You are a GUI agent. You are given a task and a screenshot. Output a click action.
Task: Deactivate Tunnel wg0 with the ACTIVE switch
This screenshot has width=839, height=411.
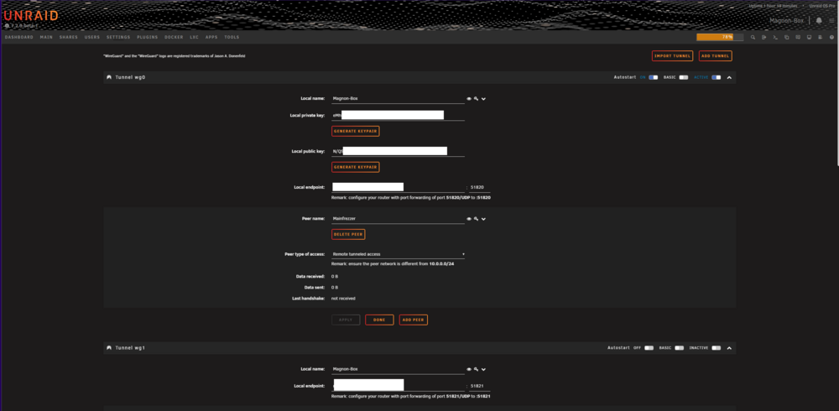pyautogui.click(x=716, y=77)
